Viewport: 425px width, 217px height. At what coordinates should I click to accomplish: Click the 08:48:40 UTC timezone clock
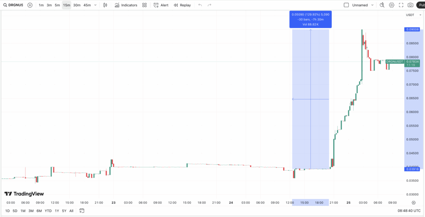click(x=409, y=210)
